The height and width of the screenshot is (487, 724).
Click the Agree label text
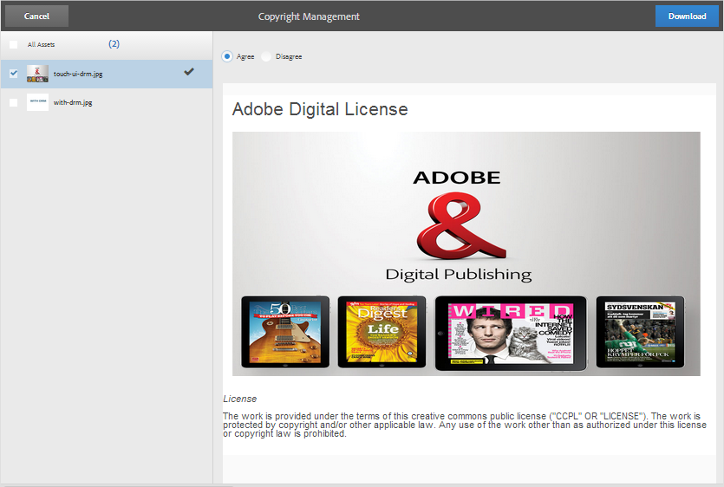pos(245,57)
